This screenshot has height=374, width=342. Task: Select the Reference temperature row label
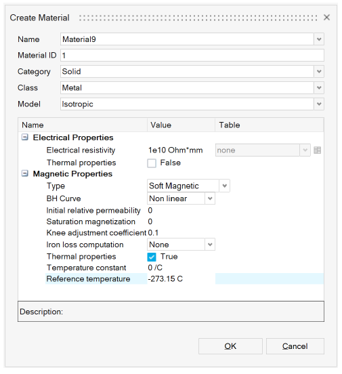(88, 279)
